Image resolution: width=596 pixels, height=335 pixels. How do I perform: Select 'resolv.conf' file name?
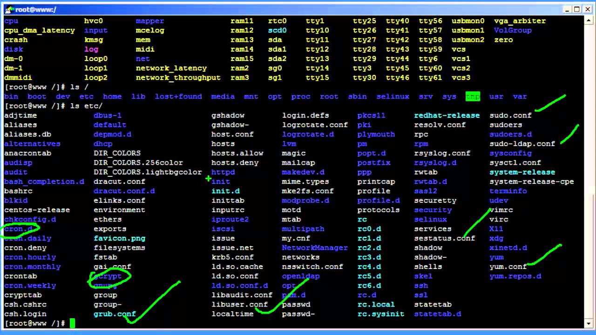pos(440,125)
